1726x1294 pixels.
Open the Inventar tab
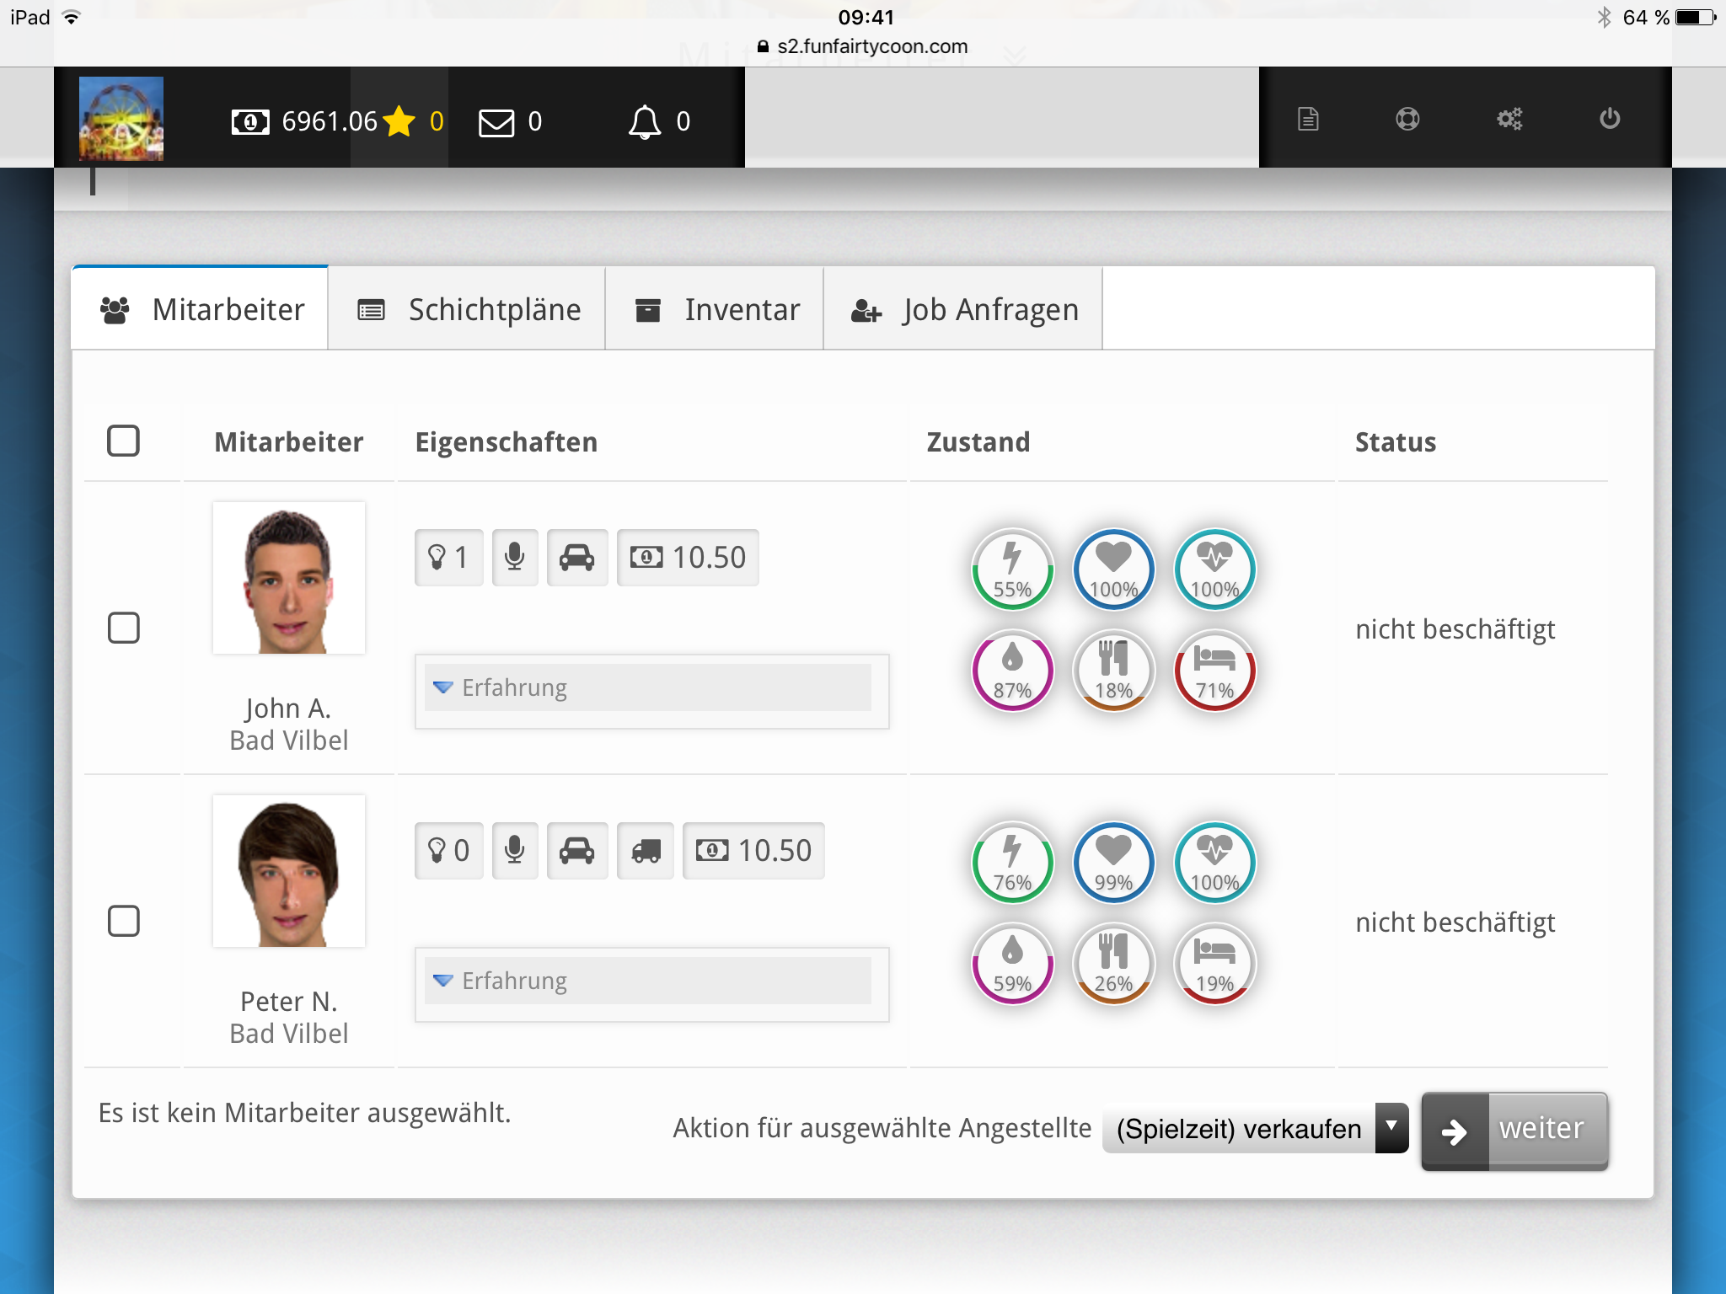(716, 310)
